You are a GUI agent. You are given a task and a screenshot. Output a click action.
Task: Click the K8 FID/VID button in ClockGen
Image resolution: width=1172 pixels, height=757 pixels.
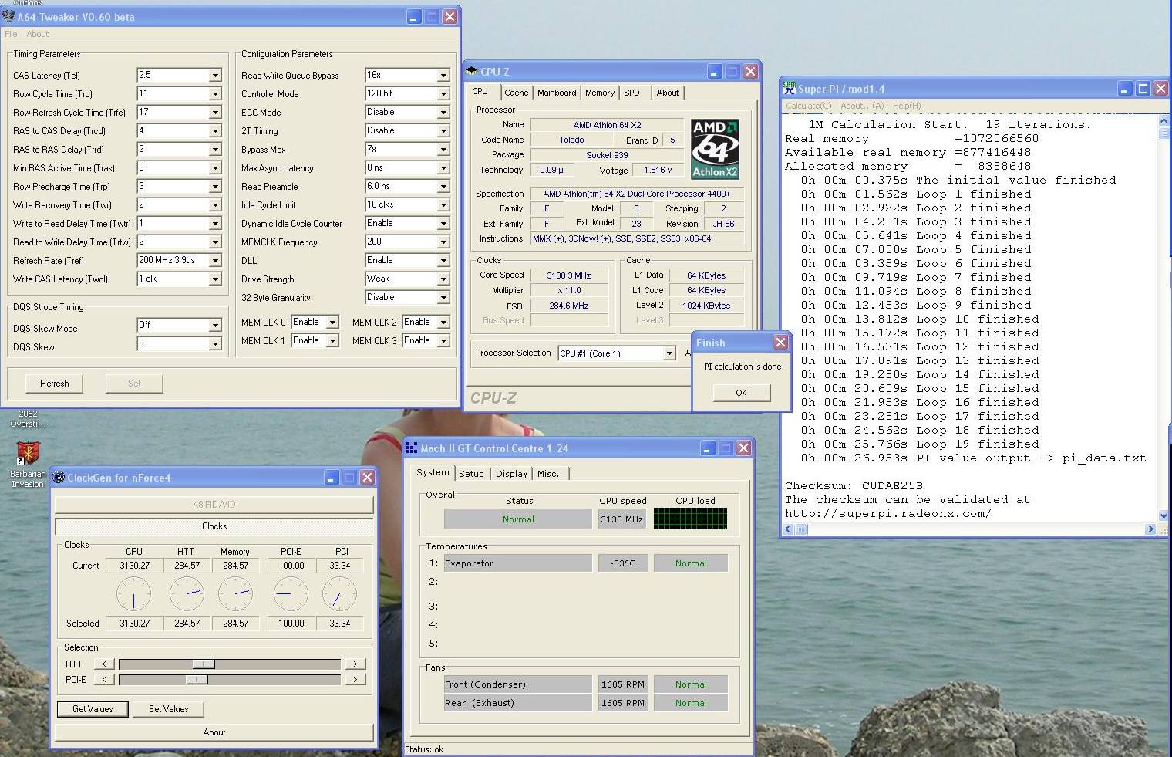pyautogui.click(x=214, y=505)
